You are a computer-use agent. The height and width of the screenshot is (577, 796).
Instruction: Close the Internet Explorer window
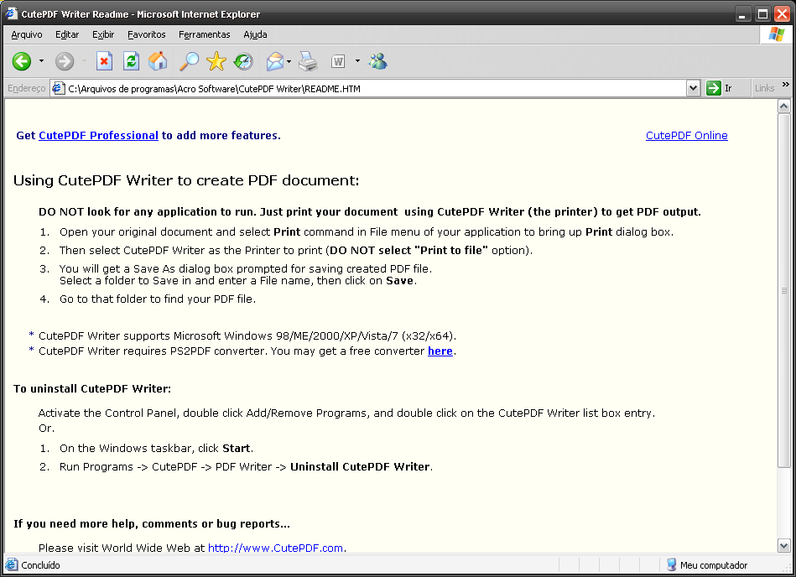pyautogui.click(x=782, y=14)
